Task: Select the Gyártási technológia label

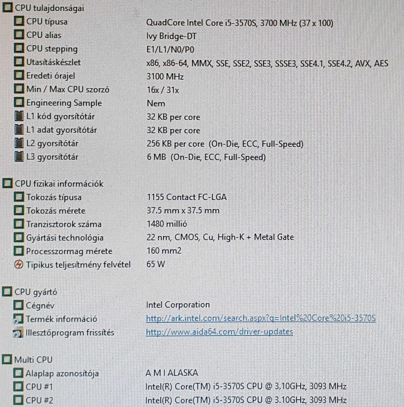Action: tap(65, 238)
